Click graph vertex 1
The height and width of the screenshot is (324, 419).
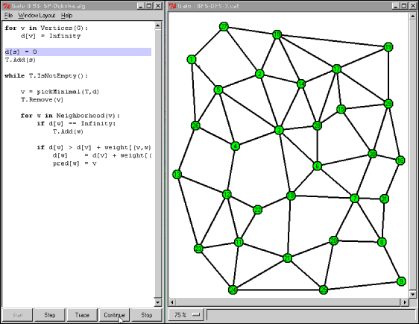[x=192, y=59]
